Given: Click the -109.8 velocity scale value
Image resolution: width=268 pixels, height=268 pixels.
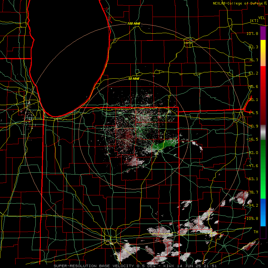Looking at the screenshot, I should click(x=251, y=219).
